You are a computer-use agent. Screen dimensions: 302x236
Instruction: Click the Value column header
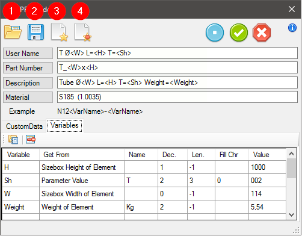pos(267,155)
